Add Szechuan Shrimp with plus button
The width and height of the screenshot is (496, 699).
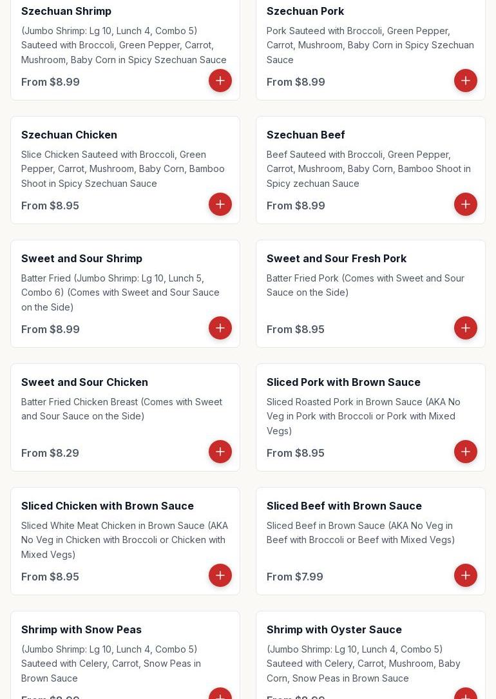click(220, 81)
